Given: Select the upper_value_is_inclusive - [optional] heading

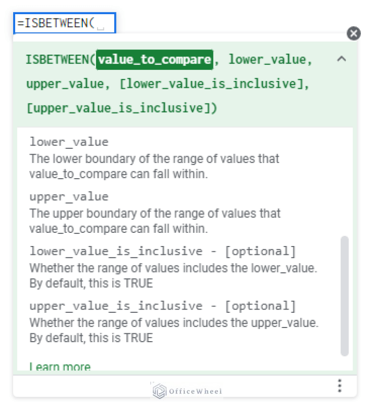Looking at the screenshot, I should (x=162, y=306).
